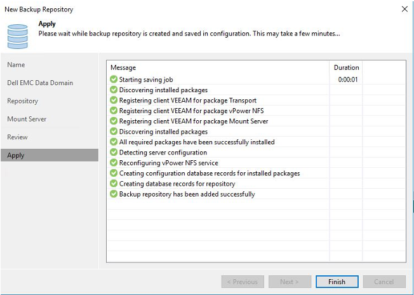Switch to Mount Server step
The height and width of the screenshot is (295, 414).
(27, 119)
